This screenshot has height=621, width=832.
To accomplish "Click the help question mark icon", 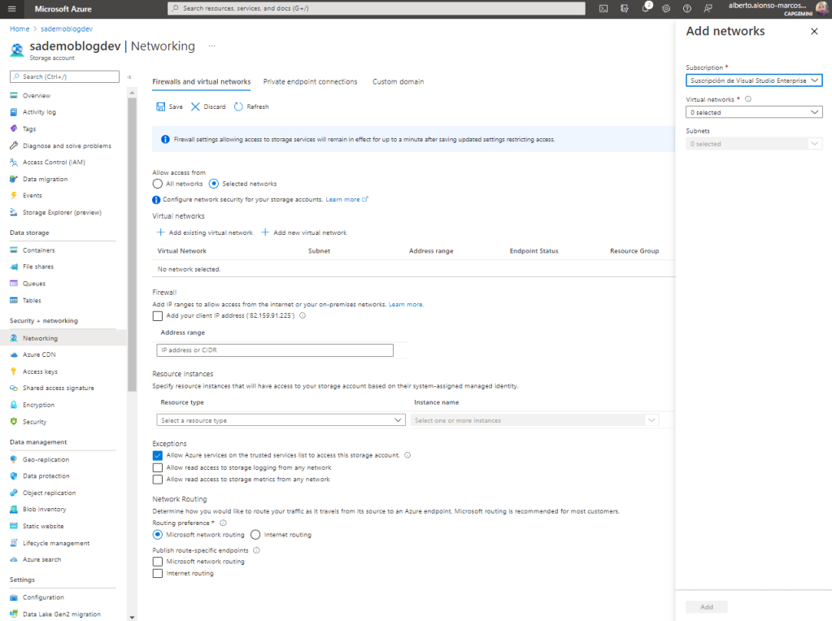I will coord(687,8).
